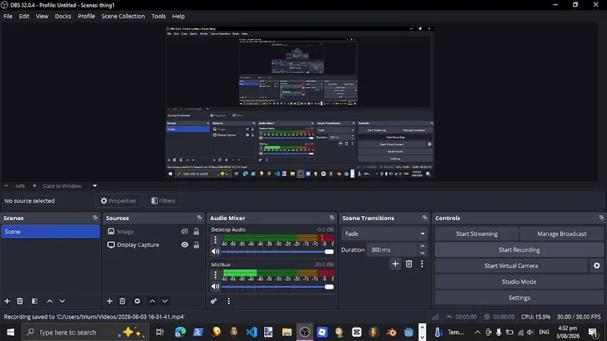Mute Desktop Audio speaker icon
Viewport: 607px width, 341px height.
[216, 251]
